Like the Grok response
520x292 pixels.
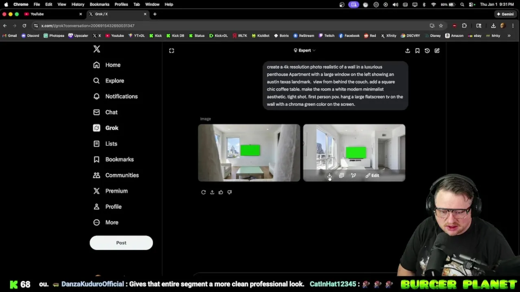point(221,192)
